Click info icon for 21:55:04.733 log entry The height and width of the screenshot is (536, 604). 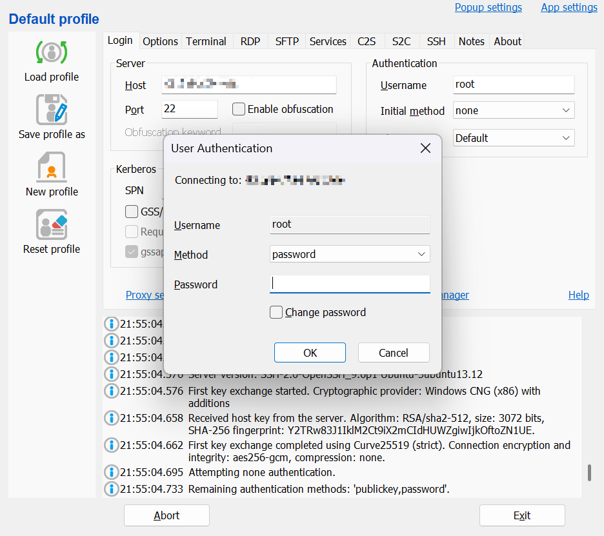click(x=112, y=489)
